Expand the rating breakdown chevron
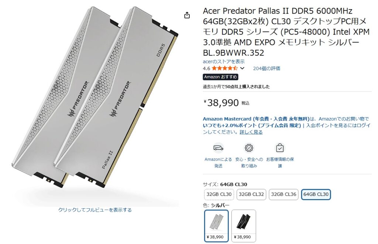Viewport: 378px width, 244px height. pos(242,68)
